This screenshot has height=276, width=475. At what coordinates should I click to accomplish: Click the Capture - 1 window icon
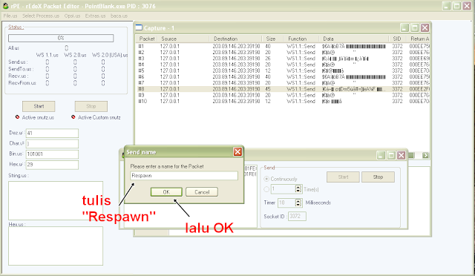tap(139, 27)
